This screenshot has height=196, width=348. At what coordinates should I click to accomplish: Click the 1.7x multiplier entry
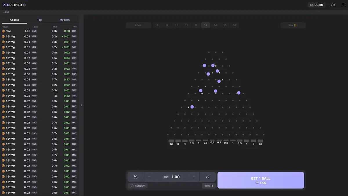(55, 80)
